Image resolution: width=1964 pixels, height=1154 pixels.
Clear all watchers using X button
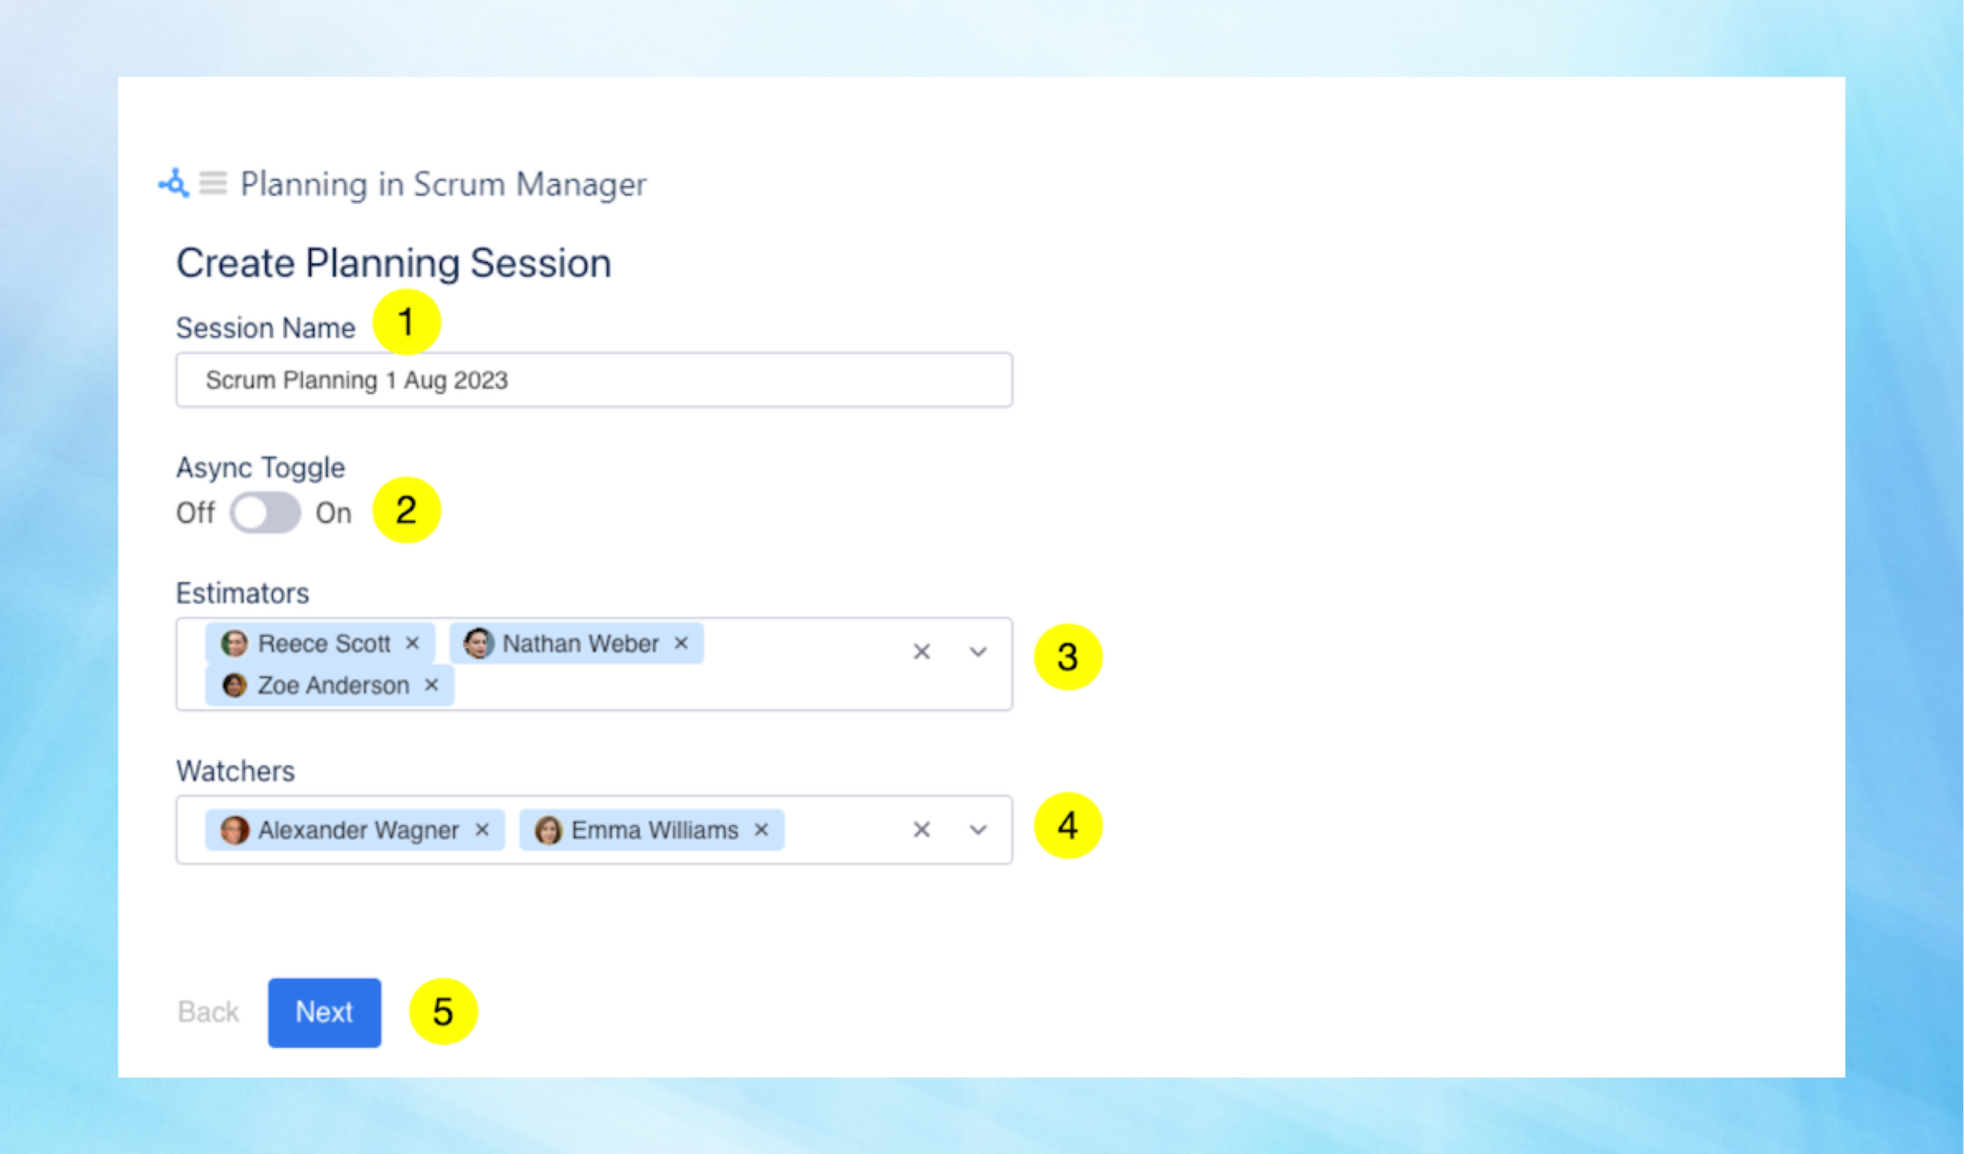(x=920, y=830)
